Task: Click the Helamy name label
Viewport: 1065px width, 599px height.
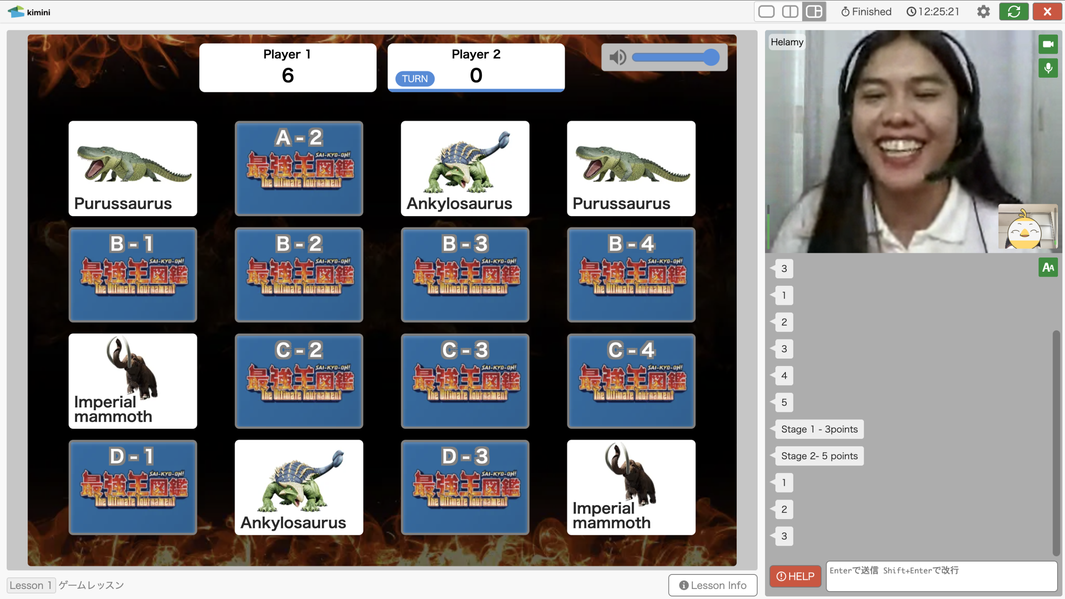Action: 787,42
